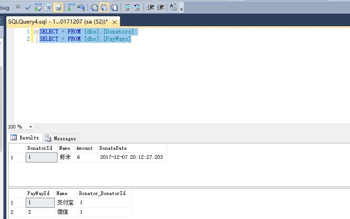
Task: Switch to the Messages tab
Action: [x=60, y=138]
